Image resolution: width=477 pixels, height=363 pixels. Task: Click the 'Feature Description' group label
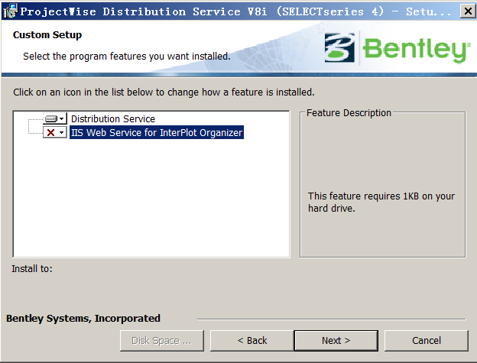349,113
